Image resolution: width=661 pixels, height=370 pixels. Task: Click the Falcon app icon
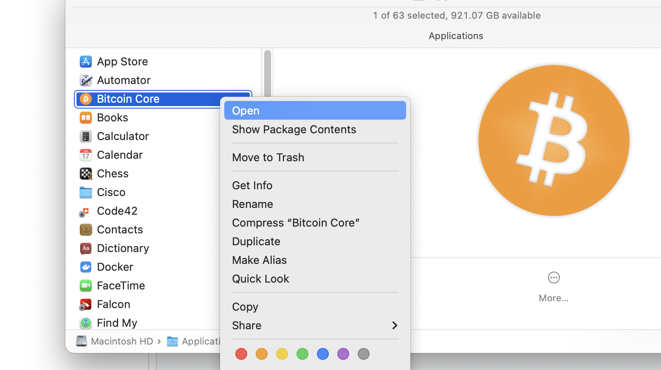click(86, 304)
